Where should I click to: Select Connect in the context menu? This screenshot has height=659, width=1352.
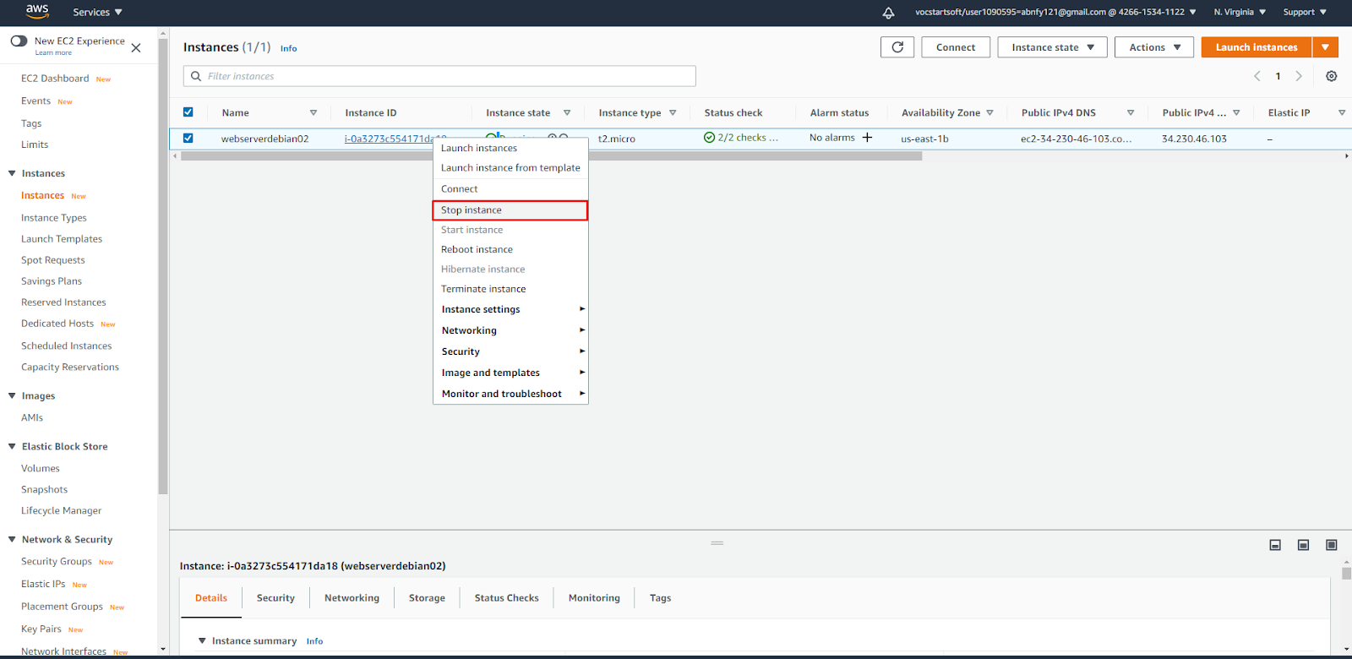510,189
